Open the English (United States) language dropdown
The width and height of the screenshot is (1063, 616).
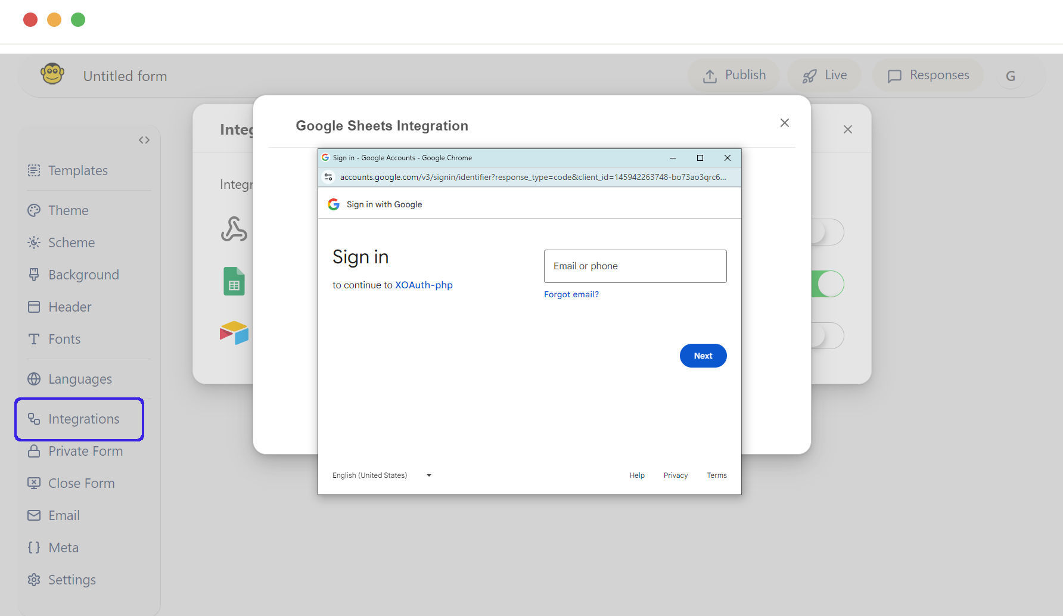(x=382, y=475)
